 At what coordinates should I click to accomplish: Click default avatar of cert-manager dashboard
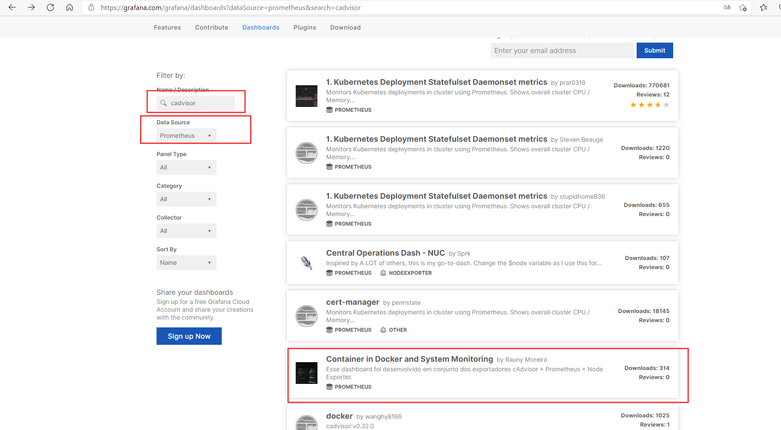coord(307,316)
